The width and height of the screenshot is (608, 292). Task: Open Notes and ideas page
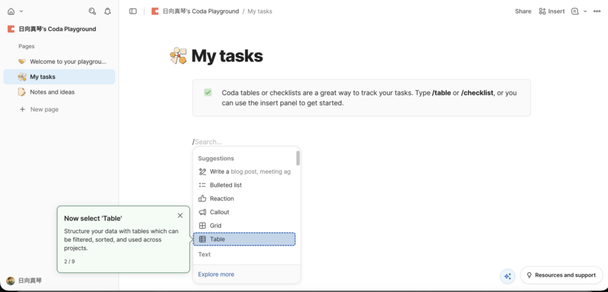pos(52,92)
